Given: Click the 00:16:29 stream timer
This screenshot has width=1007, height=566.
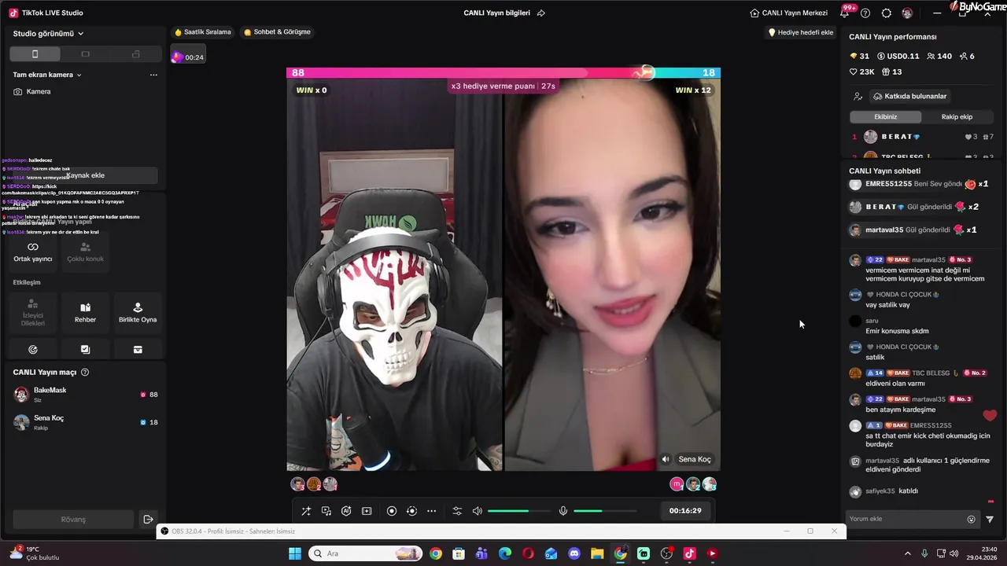Looking at the screenshot, I should coord(685,511).
